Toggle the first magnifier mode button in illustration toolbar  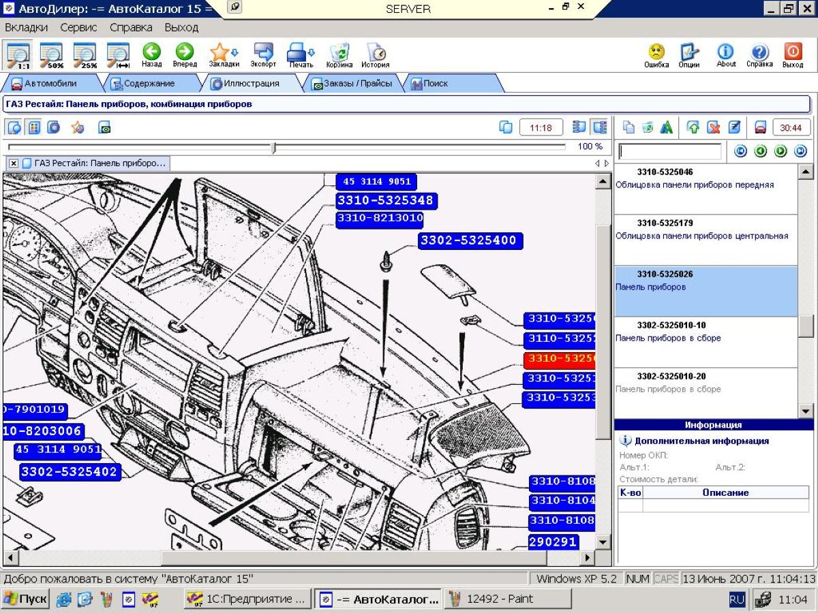coord(14,127)
